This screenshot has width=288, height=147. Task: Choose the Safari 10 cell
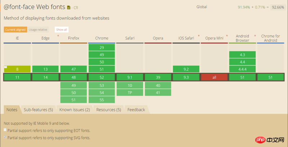coord(130,86)
